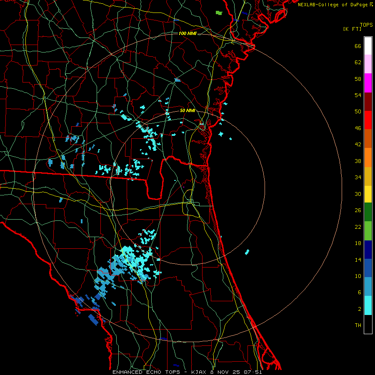Click the TH threshold label
Viewport: 375px width, 375px height.
pos(358,325)
